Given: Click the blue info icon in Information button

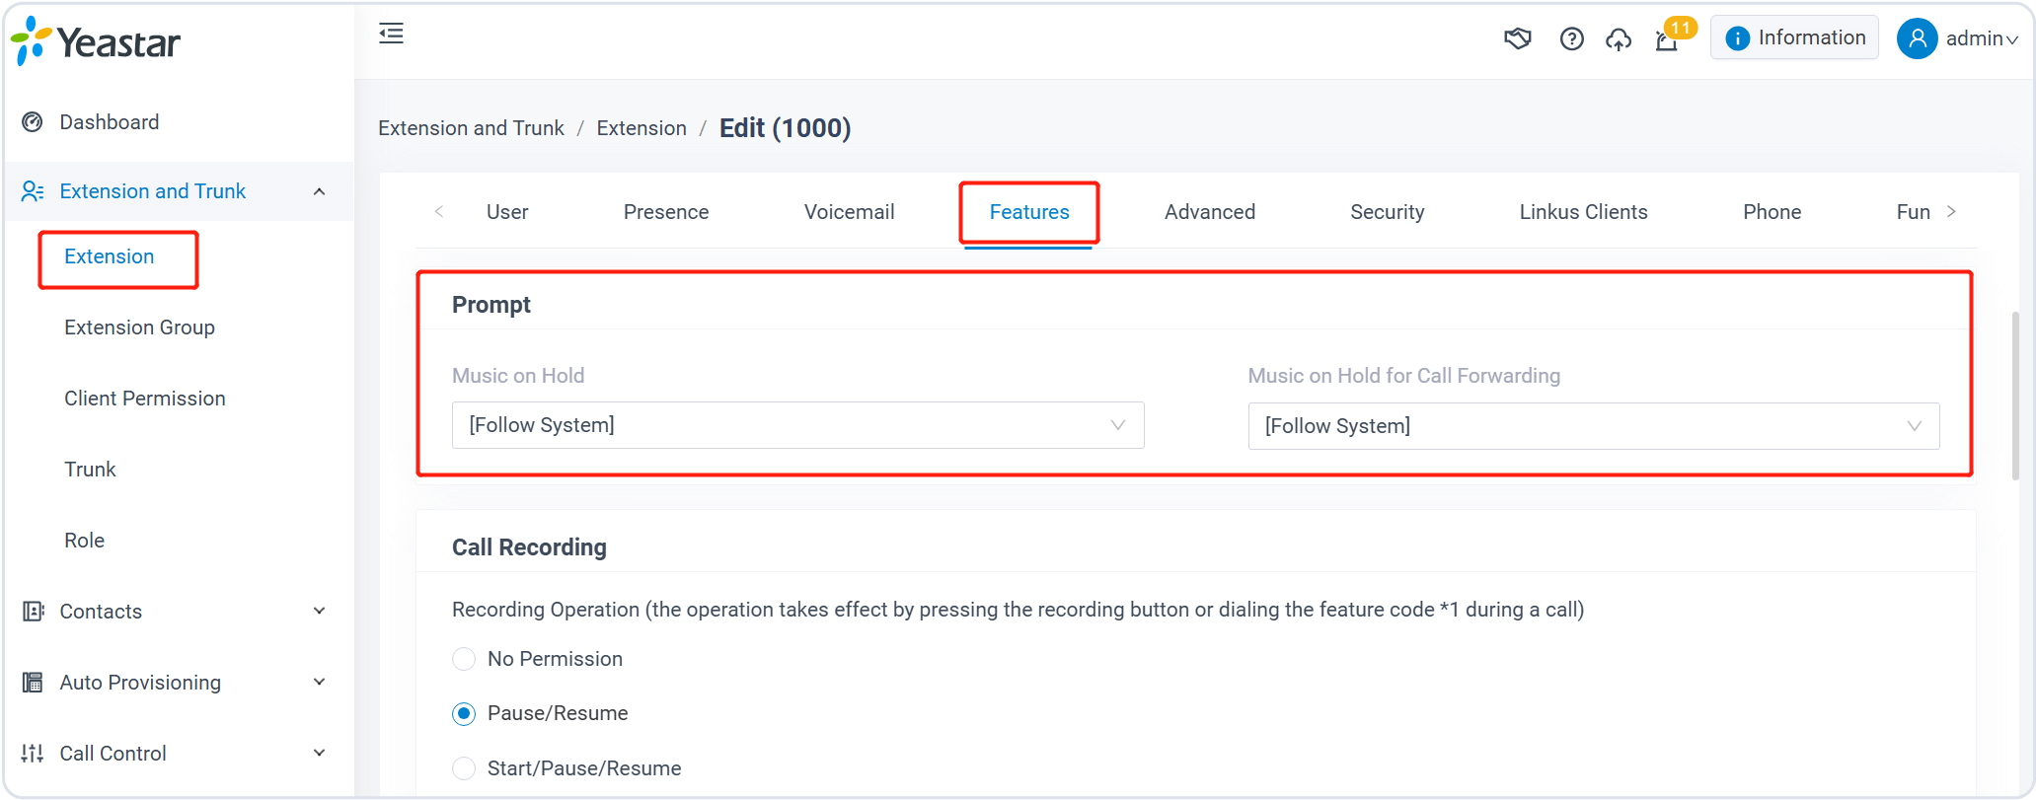Looking at the screenshot, I should (x=1737, y=38).
